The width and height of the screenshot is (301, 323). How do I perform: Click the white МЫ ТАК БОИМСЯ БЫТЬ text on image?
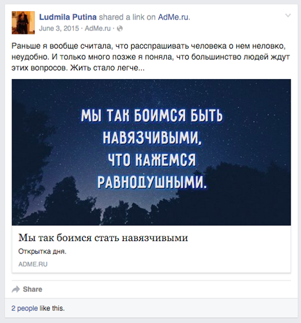151,115
